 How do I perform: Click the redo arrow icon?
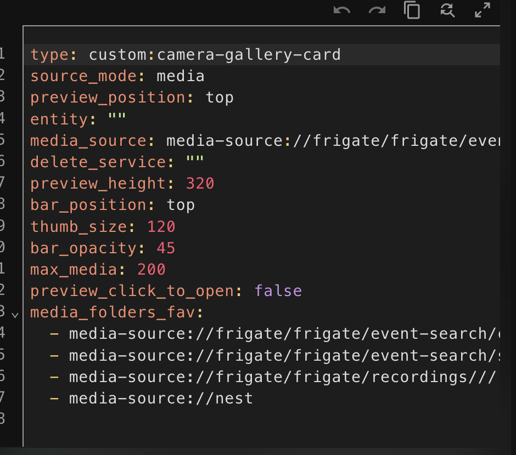click(377, 10)
